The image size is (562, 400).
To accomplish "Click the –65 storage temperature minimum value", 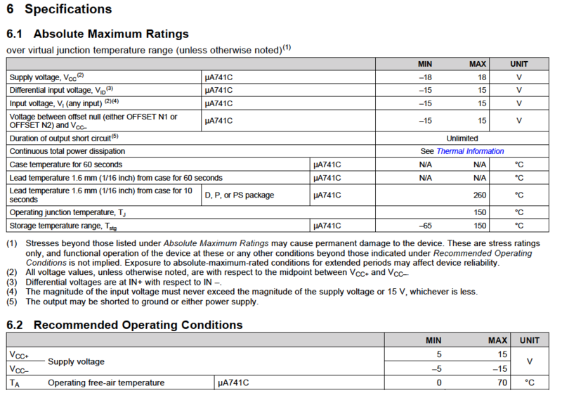I will pyautogui.click(x=423, y=226).
